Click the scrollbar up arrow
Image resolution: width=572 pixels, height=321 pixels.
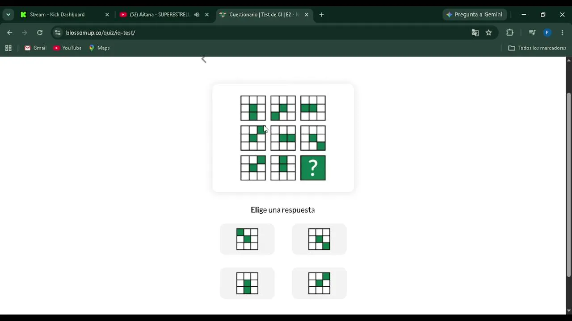click(x=569, y=60)
